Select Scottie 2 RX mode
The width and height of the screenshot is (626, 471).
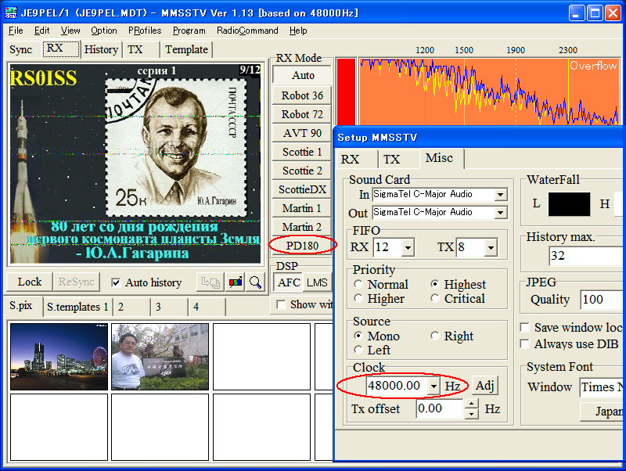[x=302, y=171]
